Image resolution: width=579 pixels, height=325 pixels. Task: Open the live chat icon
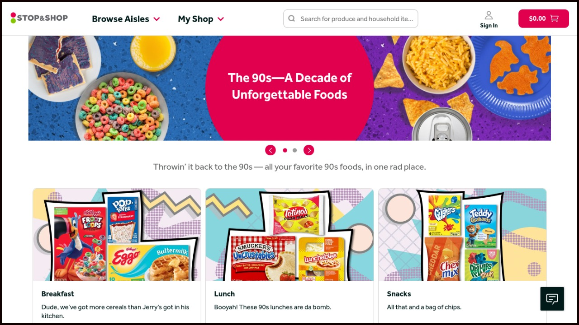coord(552,299)
